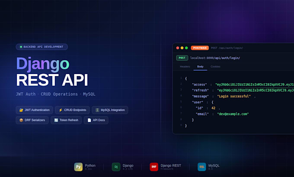Click the localhost:8000/api/auth/login/ URL field

point(215,58)
